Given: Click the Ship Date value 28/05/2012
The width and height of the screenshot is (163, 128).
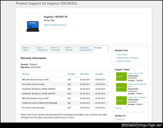Looking at the screenshot, I should [35, 67].
